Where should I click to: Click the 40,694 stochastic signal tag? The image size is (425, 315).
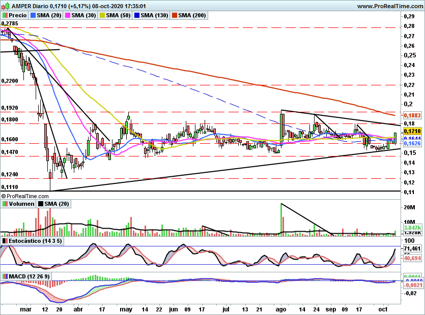point(413,258)
